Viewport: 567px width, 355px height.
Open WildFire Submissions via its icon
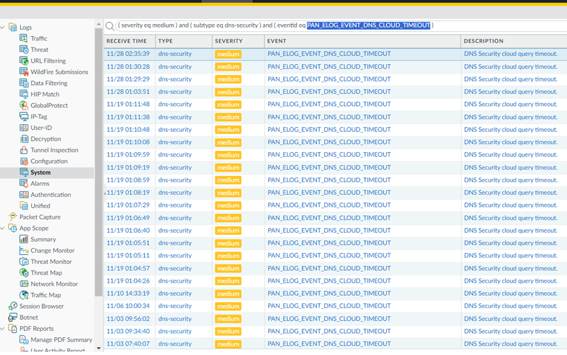(25, 72)
